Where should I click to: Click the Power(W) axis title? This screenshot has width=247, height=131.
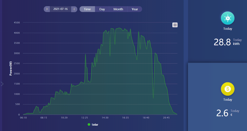[x=11, y=68]
